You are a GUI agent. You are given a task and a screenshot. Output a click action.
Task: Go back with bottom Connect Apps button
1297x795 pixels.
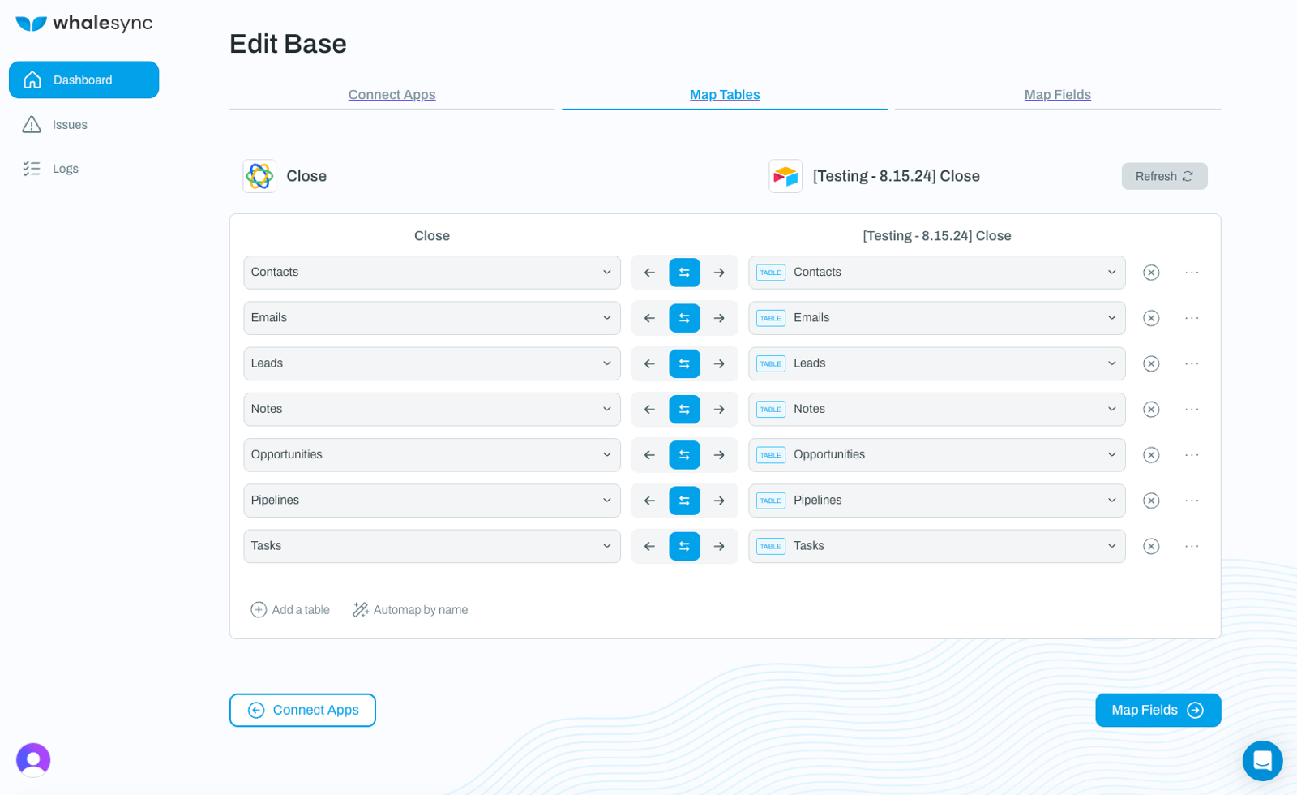point(302,710)
